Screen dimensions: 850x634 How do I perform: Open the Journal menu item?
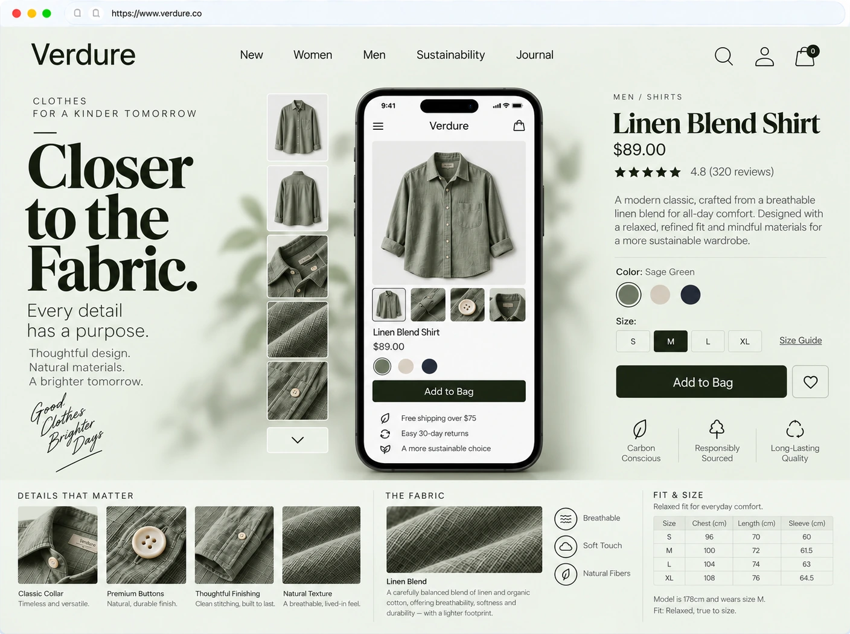(535, 55)
